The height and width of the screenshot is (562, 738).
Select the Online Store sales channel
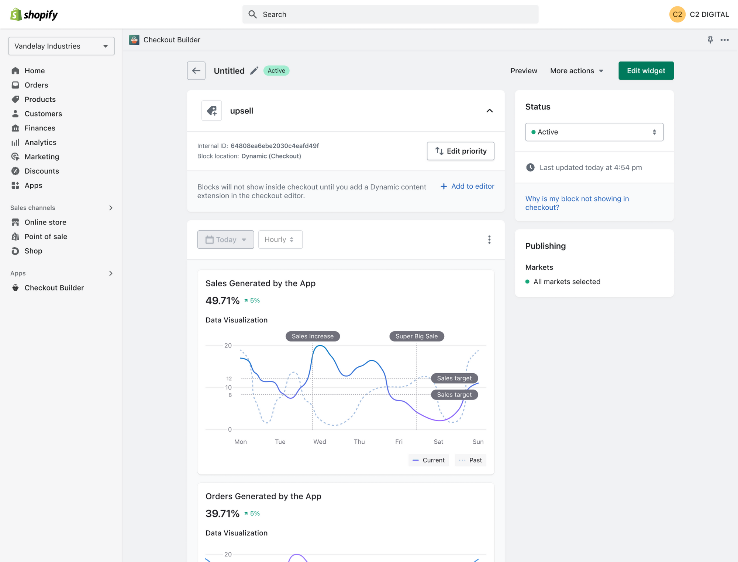[45, 222]
